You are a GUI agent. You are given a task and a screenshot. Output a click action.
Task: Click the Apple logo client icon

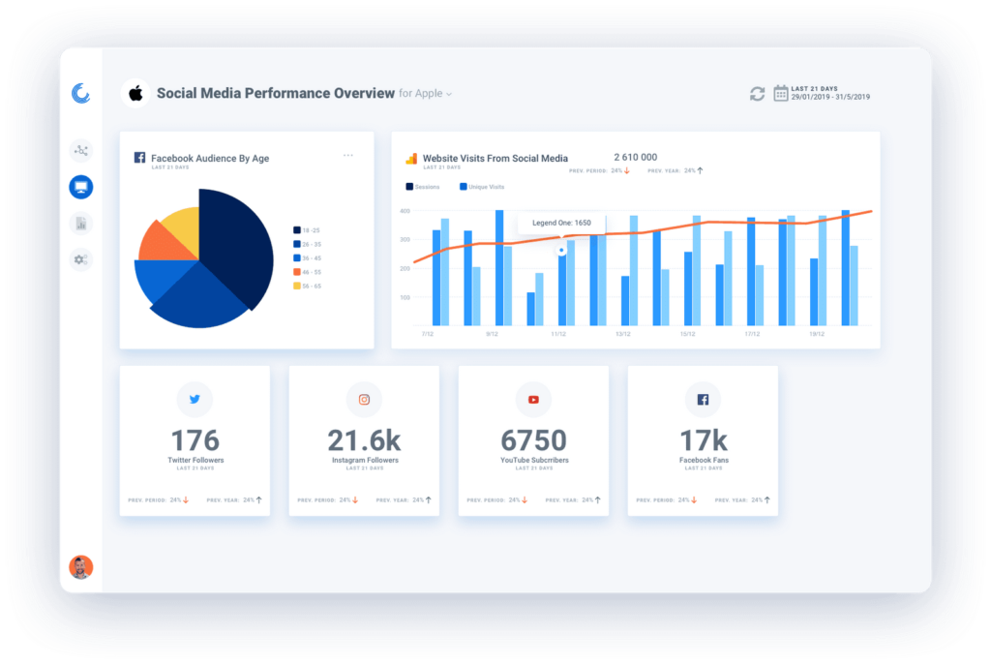pyautogui.click(x=135, y=94)
